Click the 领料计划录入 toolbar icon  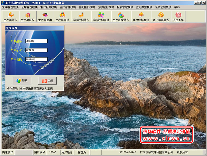(81, 17)
